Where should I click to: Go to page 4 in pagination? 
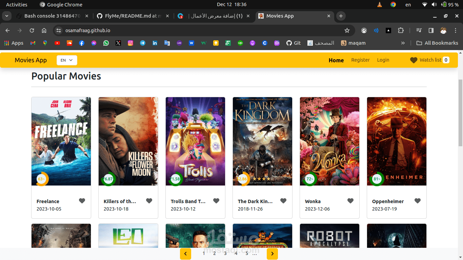point(236,253)
